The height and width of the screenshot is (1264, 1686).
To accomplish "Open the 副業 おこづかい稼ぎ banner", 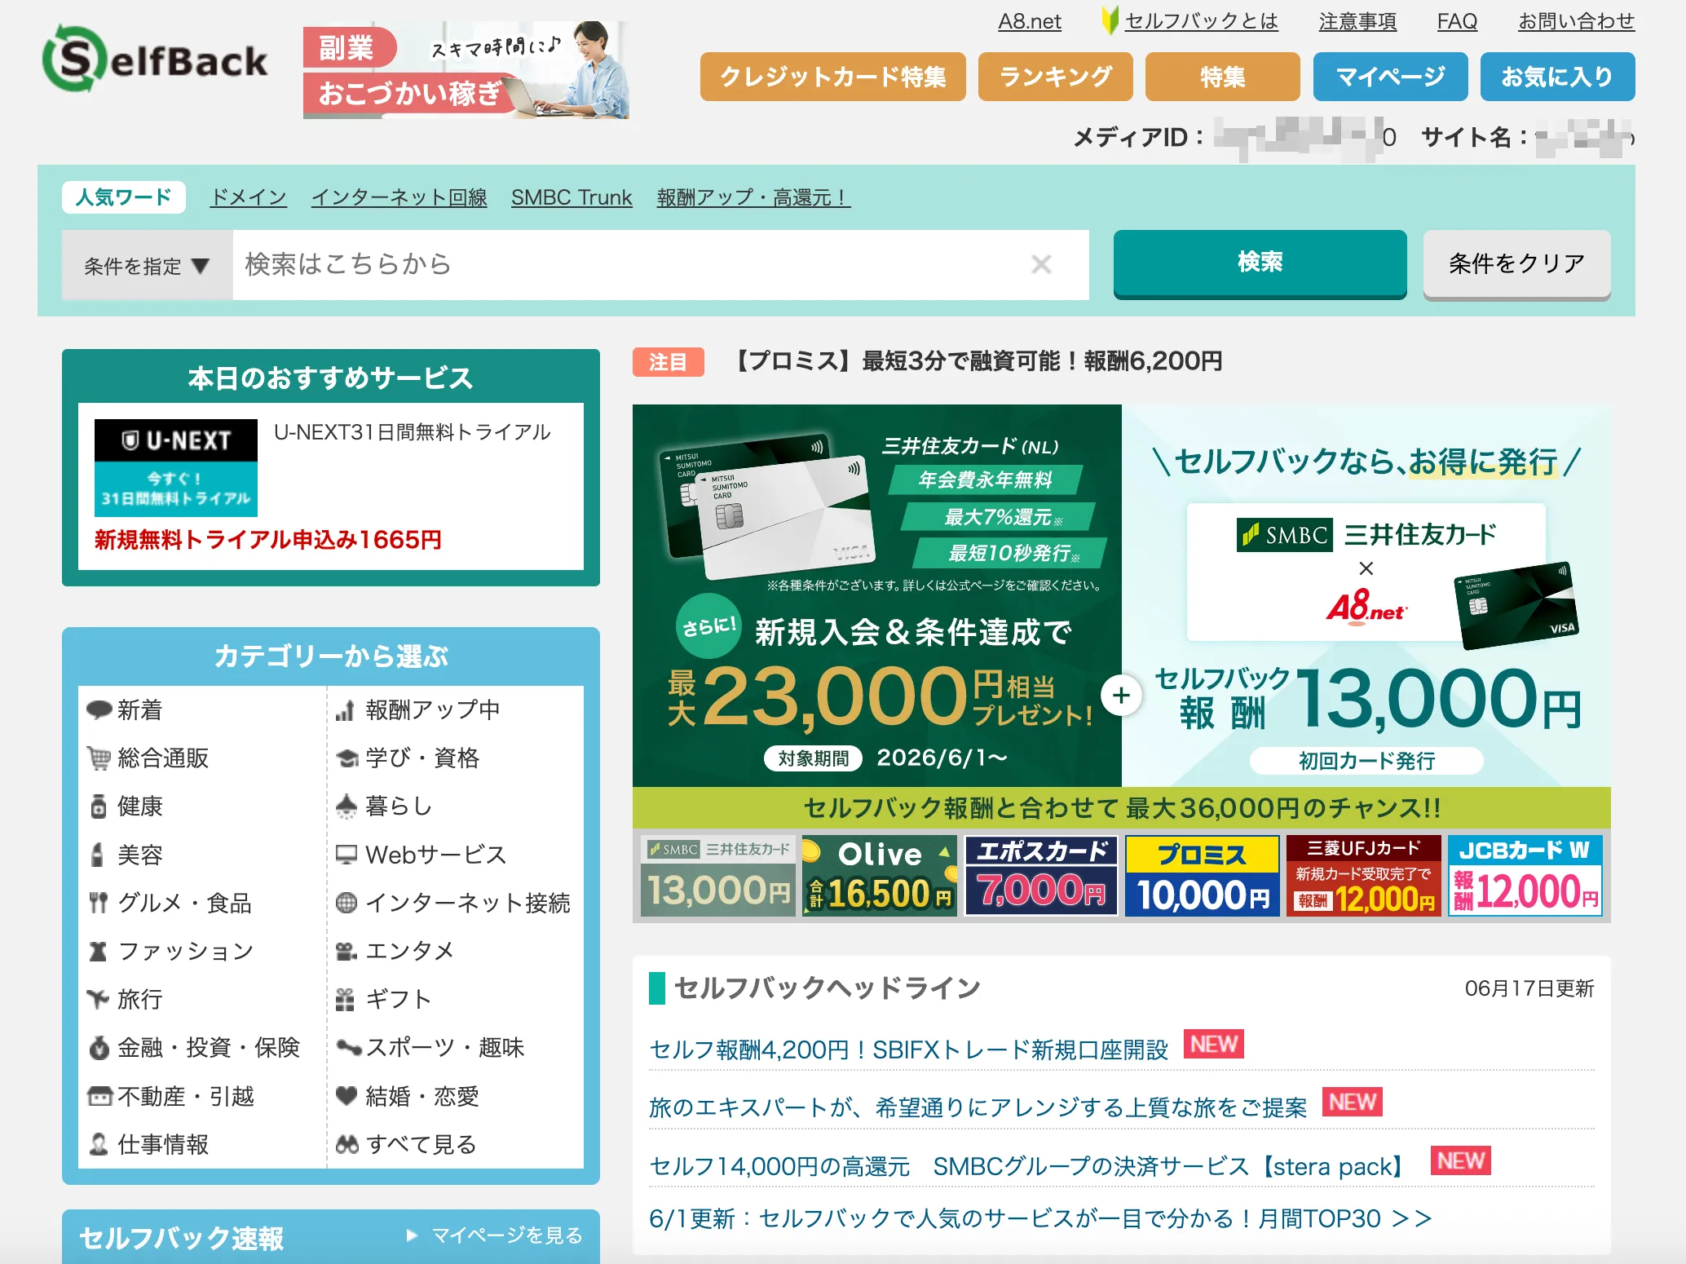I will (x=466, y=70).
